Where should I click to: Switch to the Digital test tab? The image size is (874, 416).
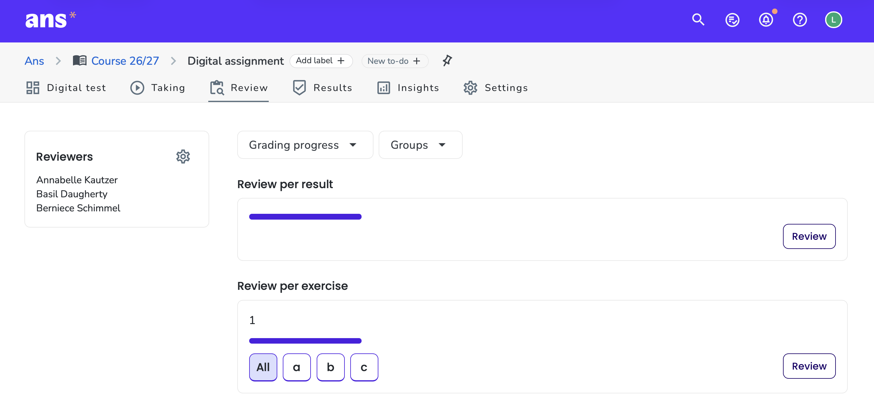pos(66,88)
